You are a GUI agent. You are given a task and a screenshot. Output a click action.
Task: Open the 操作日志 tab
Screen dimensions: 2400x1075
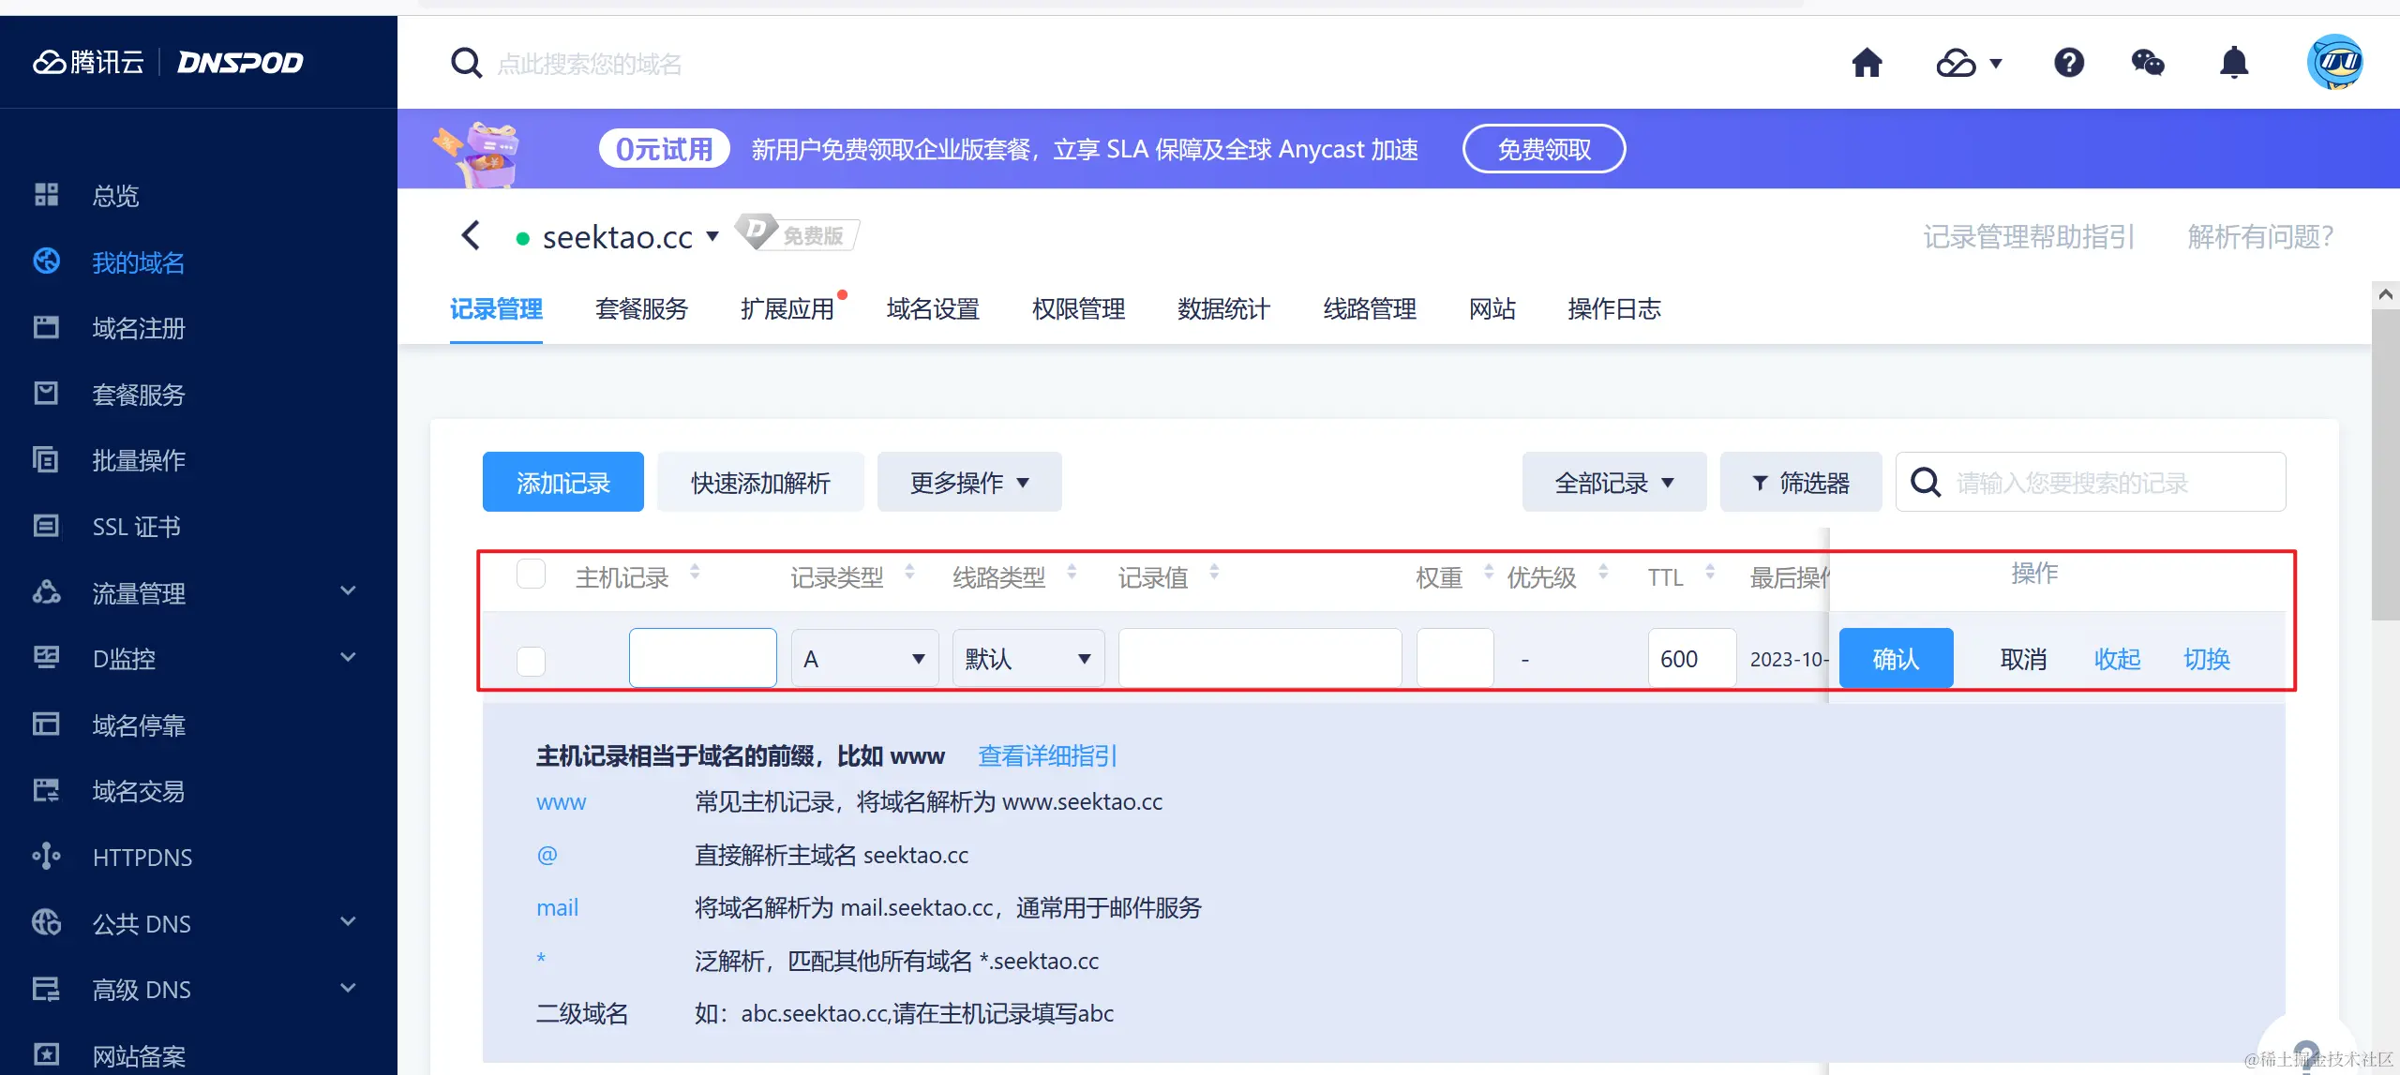pyautogui.click(x=1613, y=308)
